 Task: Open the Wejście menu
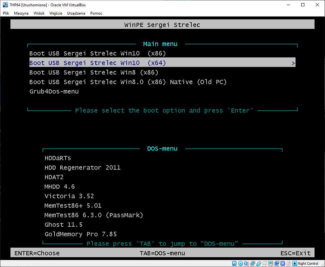[x=56, y=13]
